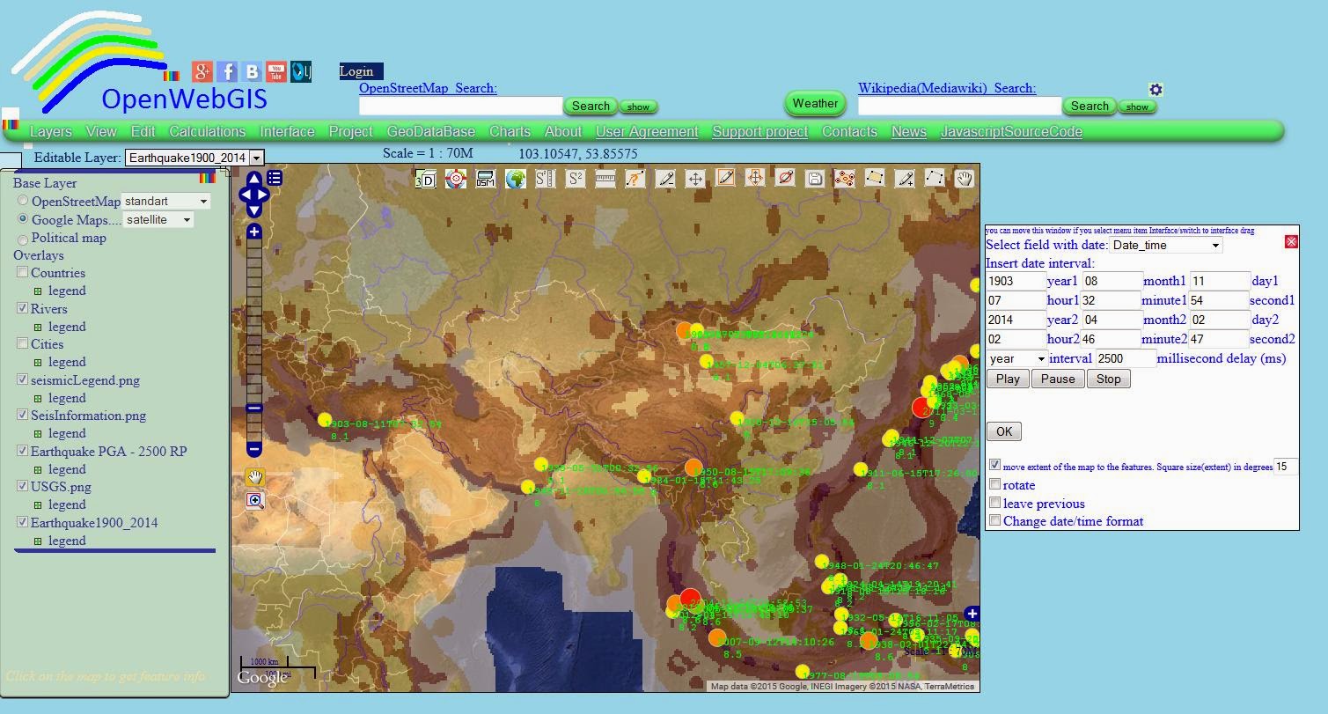Open the Layers menu
Viewport: 1328px width, 714px height.
[x=51, y=132]
